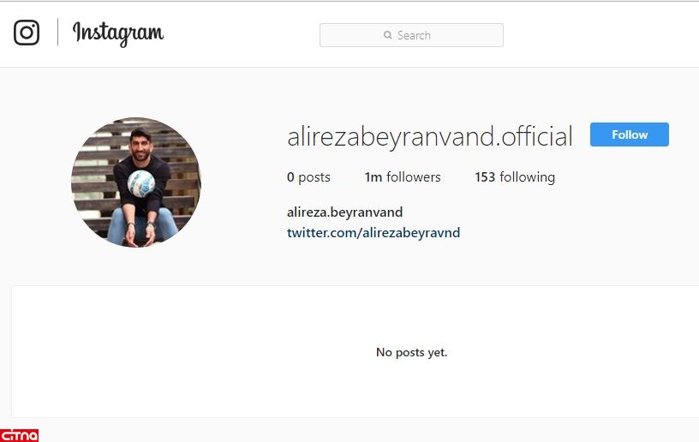This screenshot has height=442, width=699.
Task: Click the word 'following' label
Action: pyautogui.click(x=528, y=178)
